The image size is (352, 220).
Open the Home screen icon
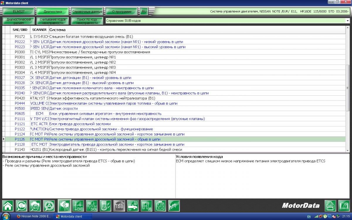pos(8,205)
